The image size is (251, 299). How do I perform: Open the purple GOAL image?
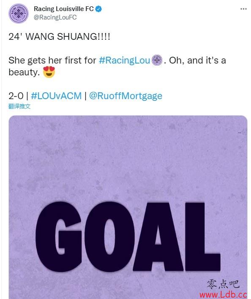(x=128, y=207)
